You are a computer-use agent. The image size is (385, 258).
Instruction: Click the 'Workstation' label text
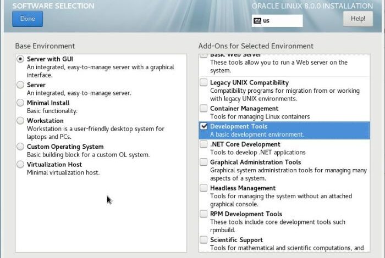45,121
